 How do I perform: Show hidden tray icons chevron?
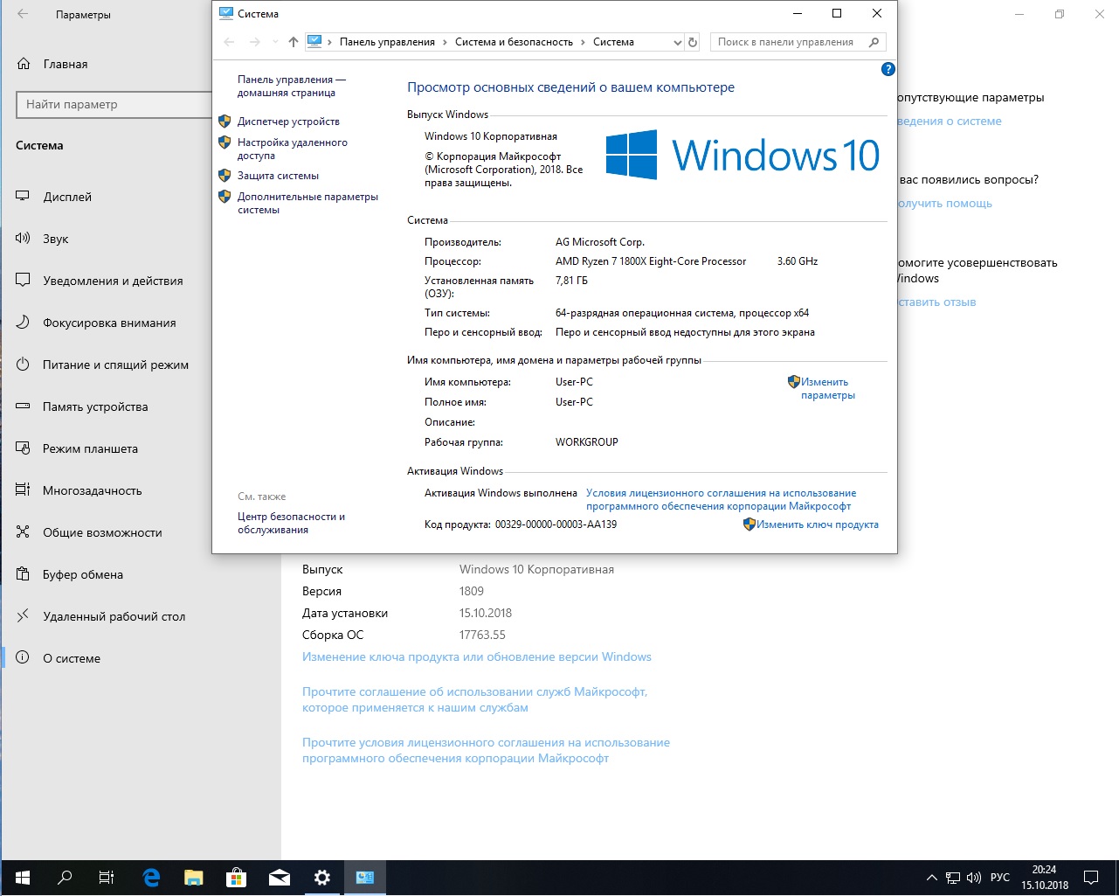point(932,878)
